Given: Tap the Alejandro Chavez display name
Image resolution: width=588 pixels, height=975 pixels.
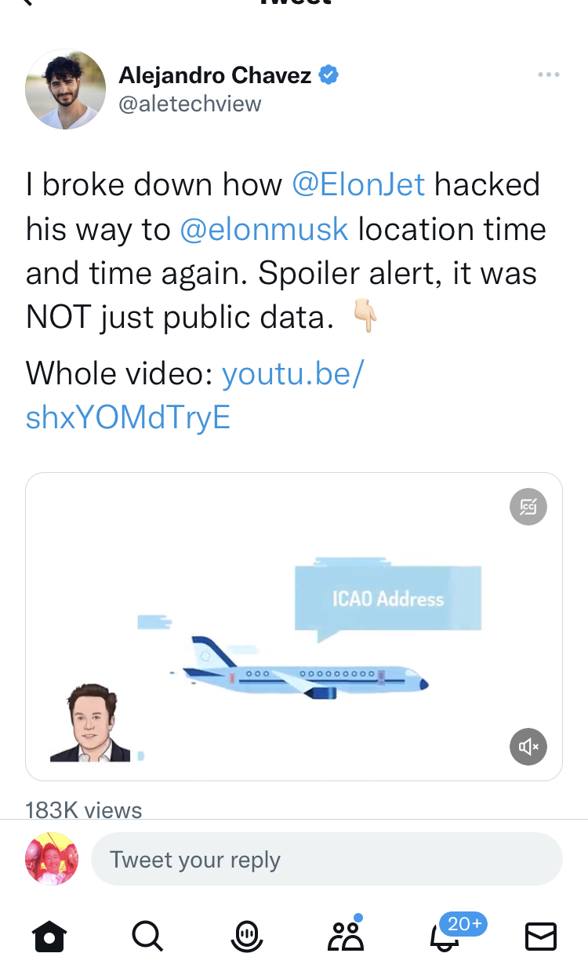Looking at the screenshot, I should click(215, 75).
